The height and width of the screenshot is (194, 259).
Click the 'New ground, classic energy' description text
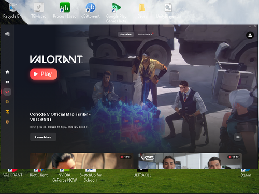59,127
